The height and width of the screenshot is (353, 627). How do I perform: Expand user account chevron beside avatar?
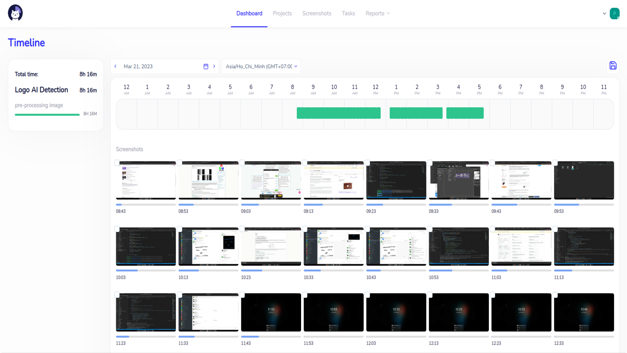point(604,13)
